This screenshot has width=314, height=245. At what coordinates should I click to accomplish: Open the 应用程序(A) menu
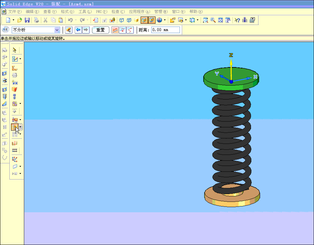point(140,12)
